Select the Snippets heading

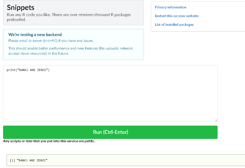click(x=20, y=8)
